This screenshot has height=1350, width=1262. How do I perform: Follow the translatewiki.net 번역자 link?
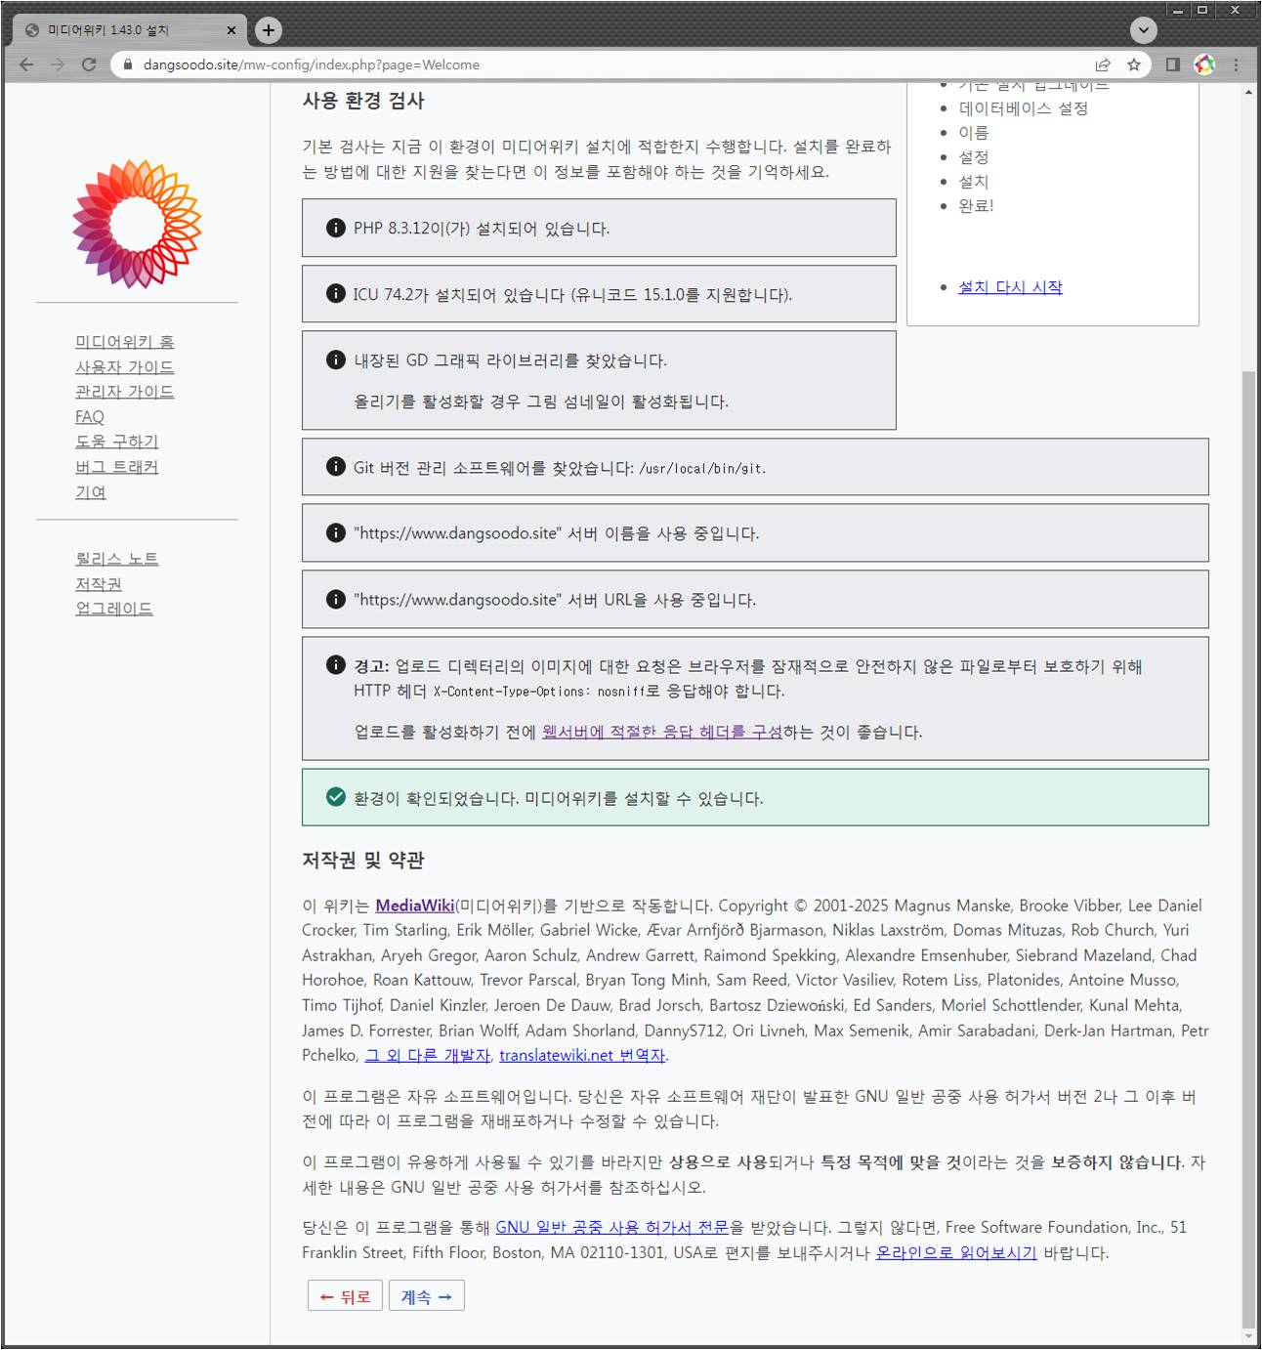582,1056
